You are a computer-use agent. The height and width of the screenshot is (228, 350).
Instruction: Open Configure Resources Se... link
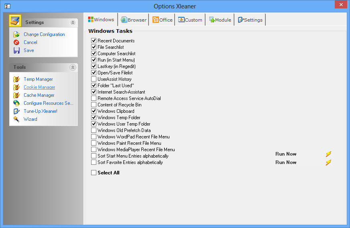[x=49, y=103]
